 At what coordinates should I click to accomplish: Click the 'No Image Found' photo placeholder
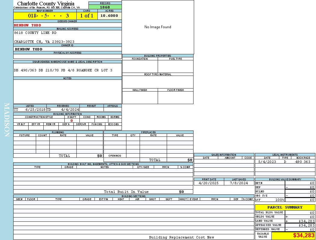[x=158, y=27]
